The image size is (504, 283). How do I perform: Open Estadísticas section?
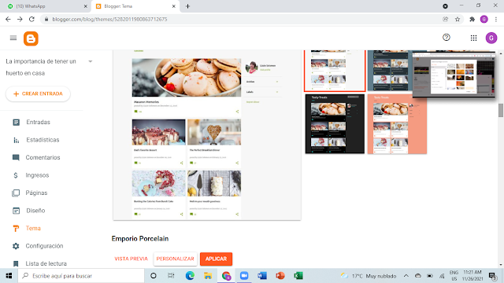43,140
